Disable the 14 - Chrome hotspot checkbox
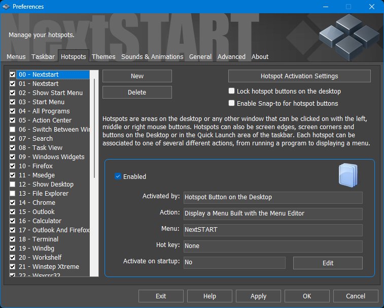Image resolution: width=384 pixels, height=308 pixels. click(13, 202)
